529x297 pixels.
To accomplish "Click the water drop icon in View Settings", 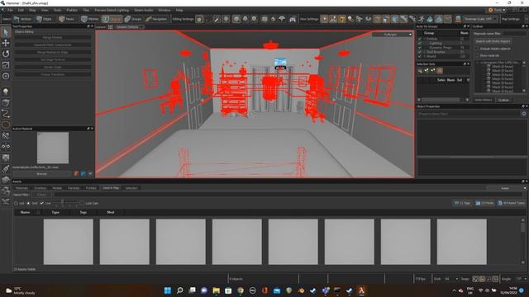I will coord(430,19).
